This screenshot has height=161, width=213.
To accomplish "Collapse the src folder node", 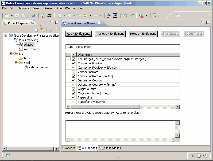I will click(x=11, y=54).
